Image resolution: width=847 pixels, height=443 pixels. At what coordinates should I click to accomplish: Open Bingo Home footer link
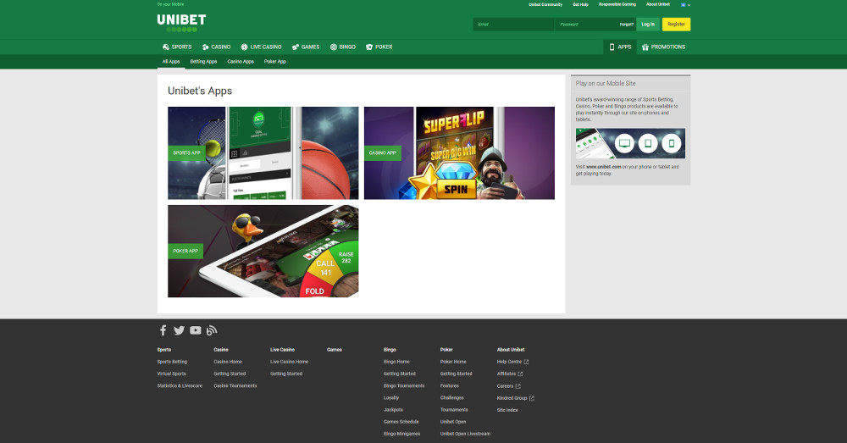396,362
